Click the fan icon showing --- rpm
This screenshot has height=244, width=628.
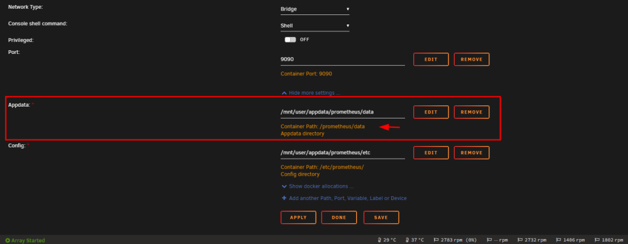(489, 240)
